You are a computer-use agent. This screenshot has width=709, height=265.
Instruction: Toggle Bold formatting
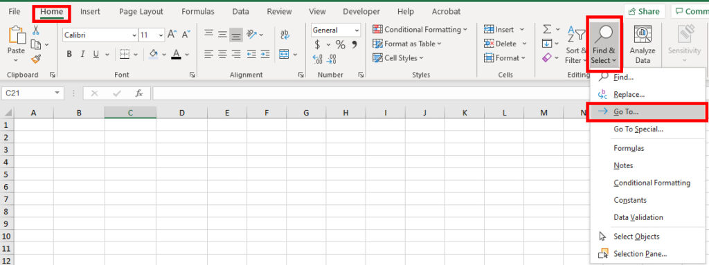69,54
